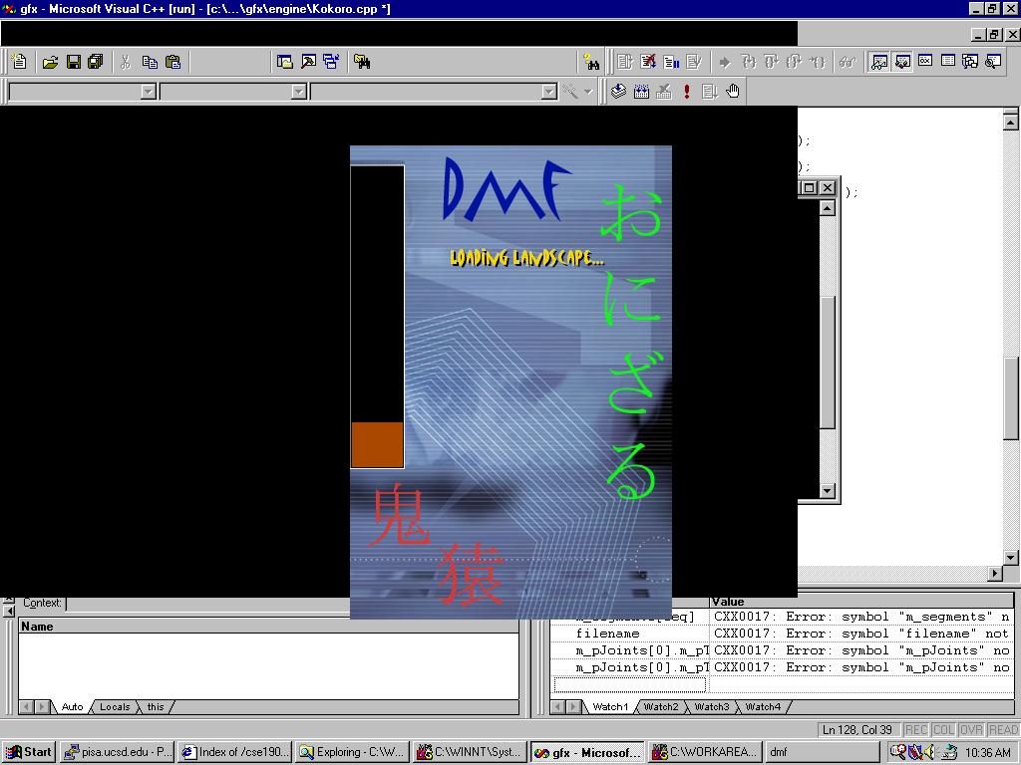The image size is (1021, 765).
Task: Click the empty watch entry field
Action: pyautogui.click(x=629, y=684)
